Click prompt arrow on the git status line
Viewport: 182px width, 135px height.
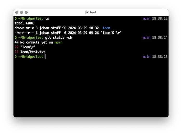16,37
